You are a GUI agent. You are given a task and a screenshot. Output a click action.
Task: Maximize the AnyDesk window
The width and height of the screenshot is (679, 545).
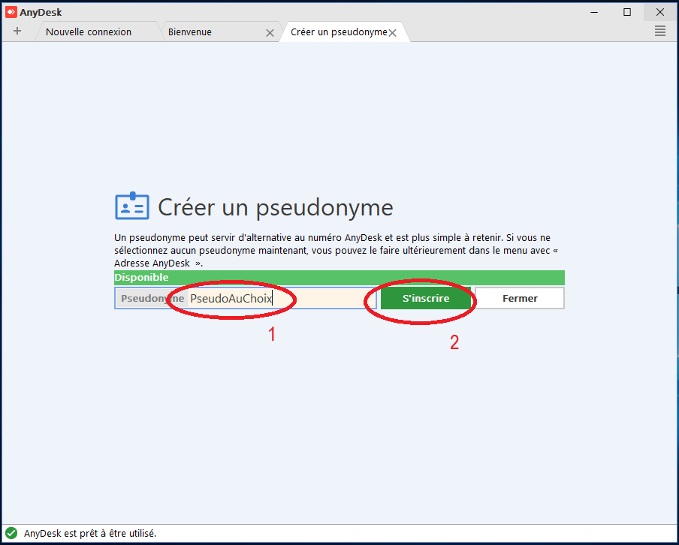click(627, 12)
